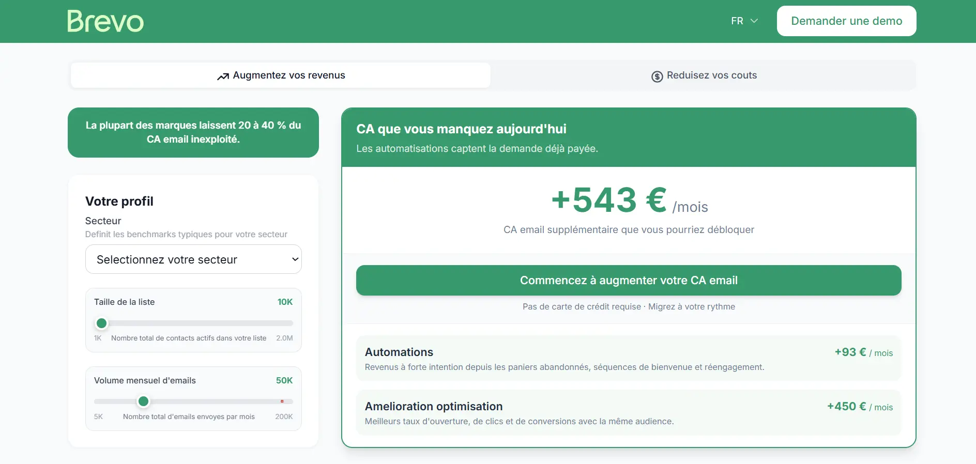Click the Brevo logo
Screen dimensions: 976x464
click(x=105, y=21)
